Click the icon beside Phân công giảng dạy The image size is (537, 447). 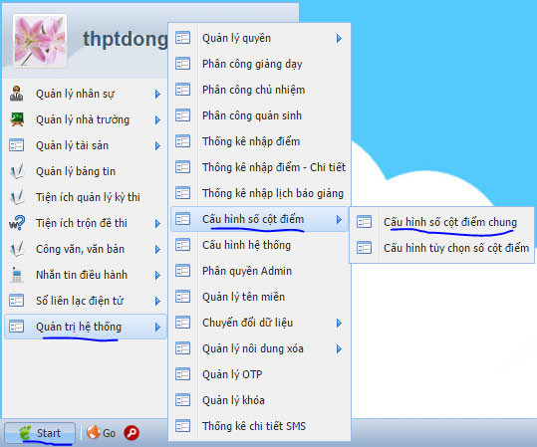183,64
